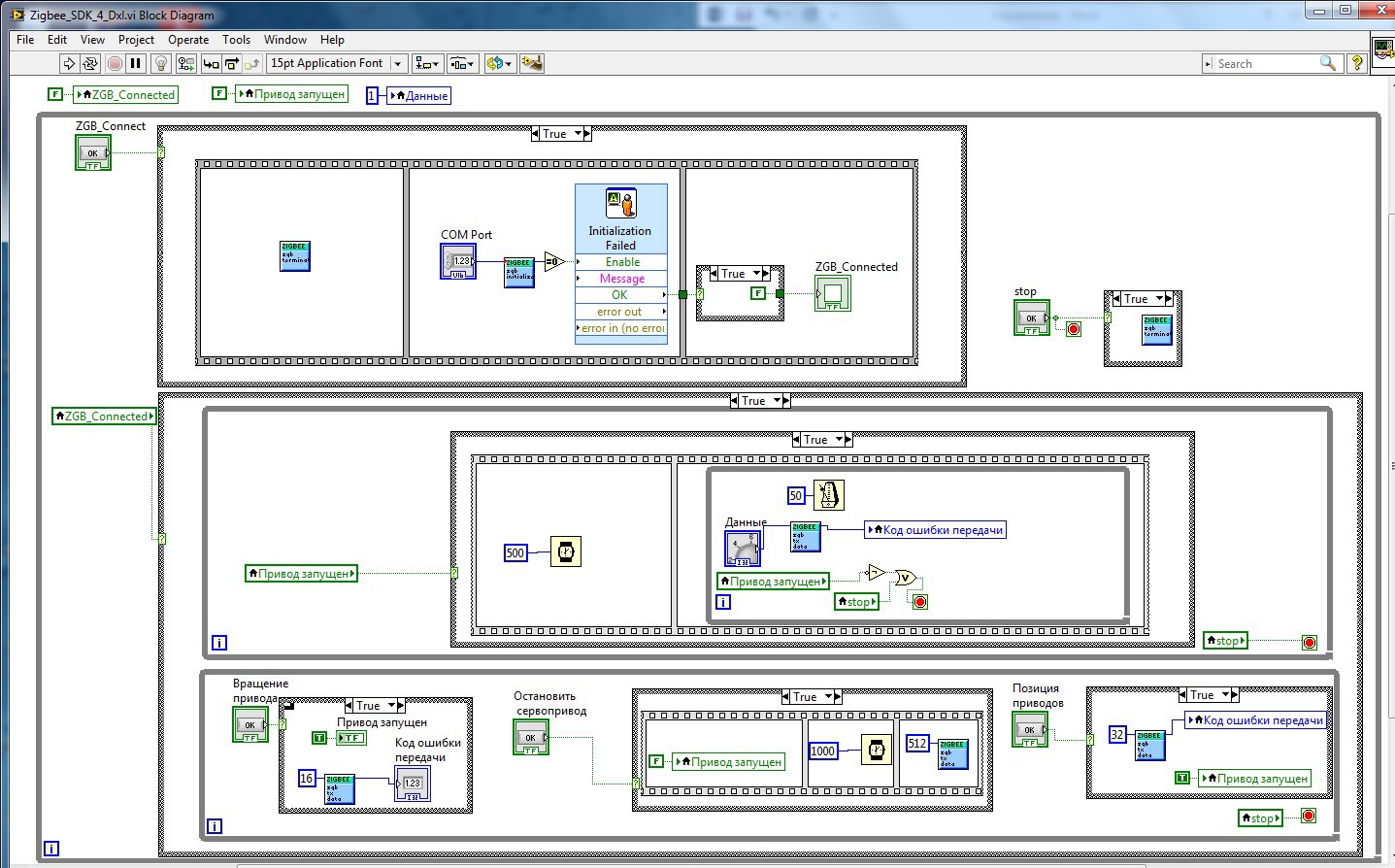The width and height of the screenshot is (1395, 868).
Task: Click the Initialization Failed Express VI icon
Action: point(621,203)
